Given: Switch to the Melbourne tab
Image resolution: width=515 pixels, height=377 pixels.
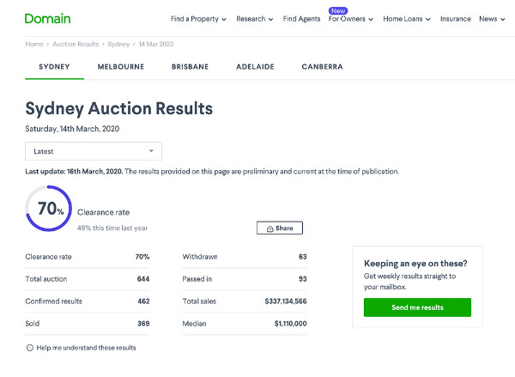Looking at the screenshot, I should pos(120,66).
